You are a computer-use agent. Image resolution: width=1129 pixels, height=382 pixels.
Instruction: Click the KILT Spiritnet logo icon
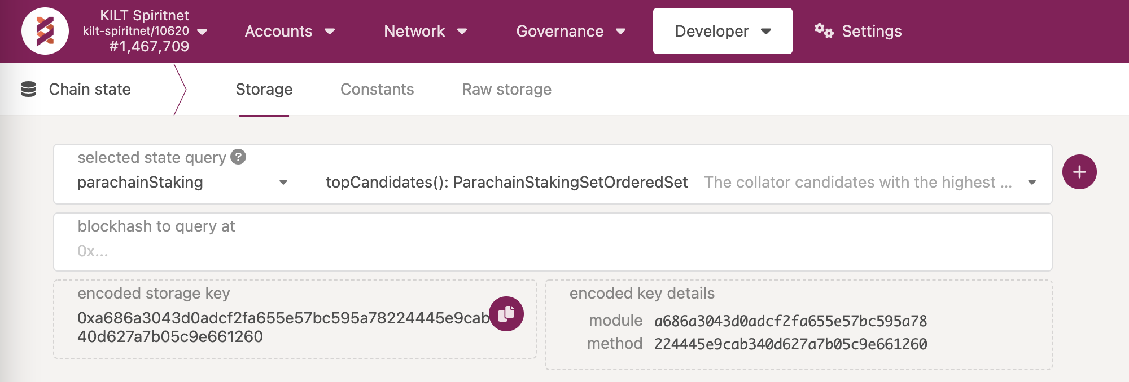tap(45, 31)
